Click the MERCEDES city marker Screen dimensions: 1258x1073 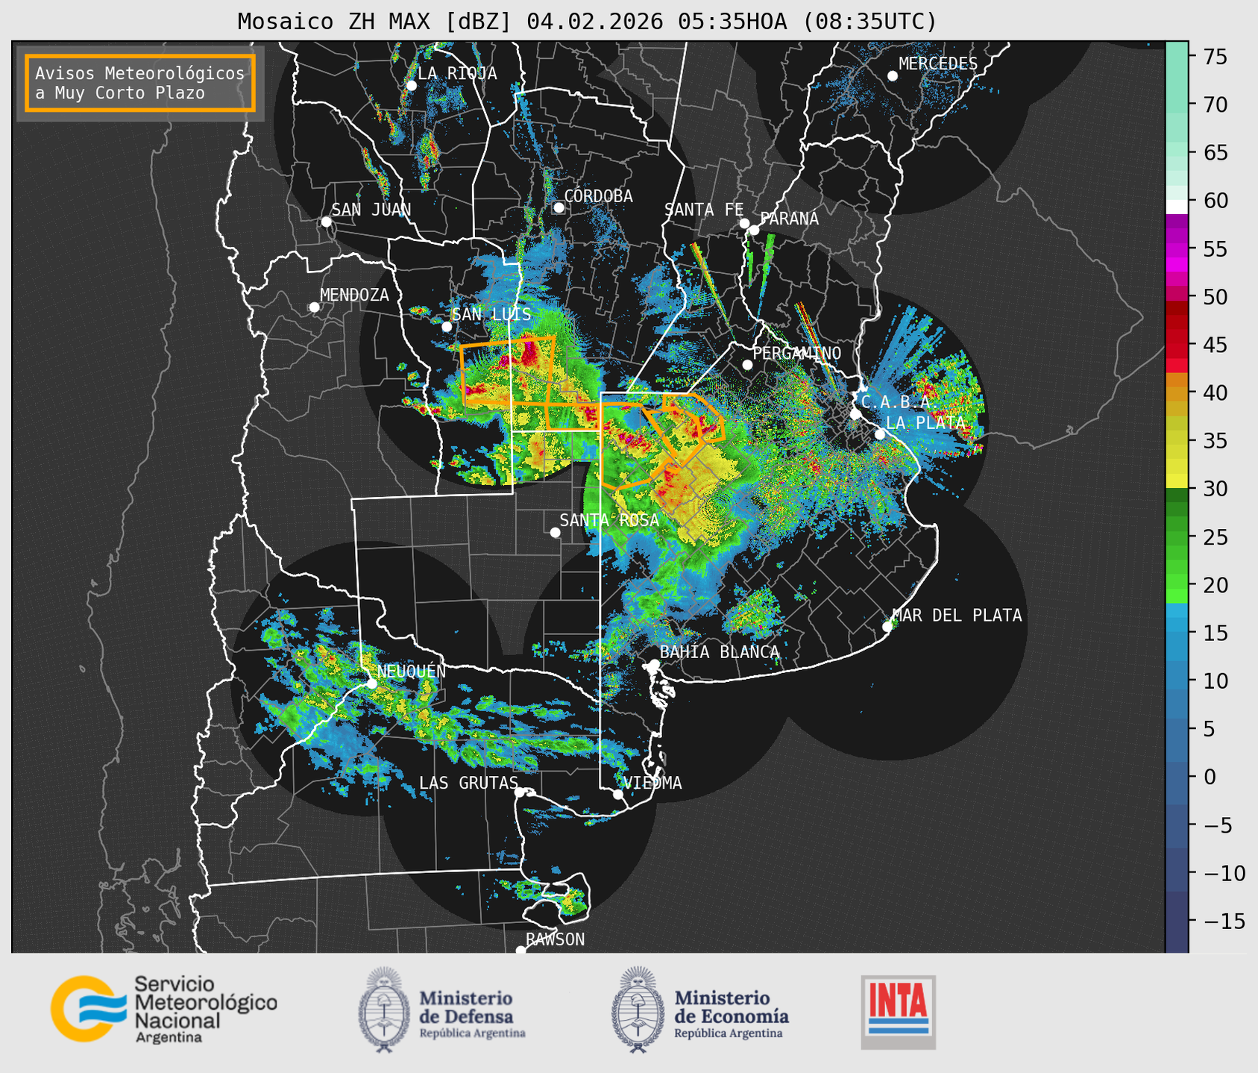click(892, 76)
